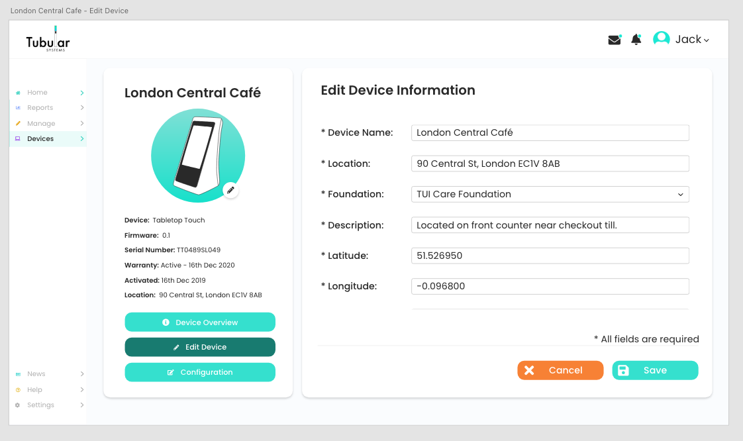Click the Home sidebar icon

click(x=18, y=93)
